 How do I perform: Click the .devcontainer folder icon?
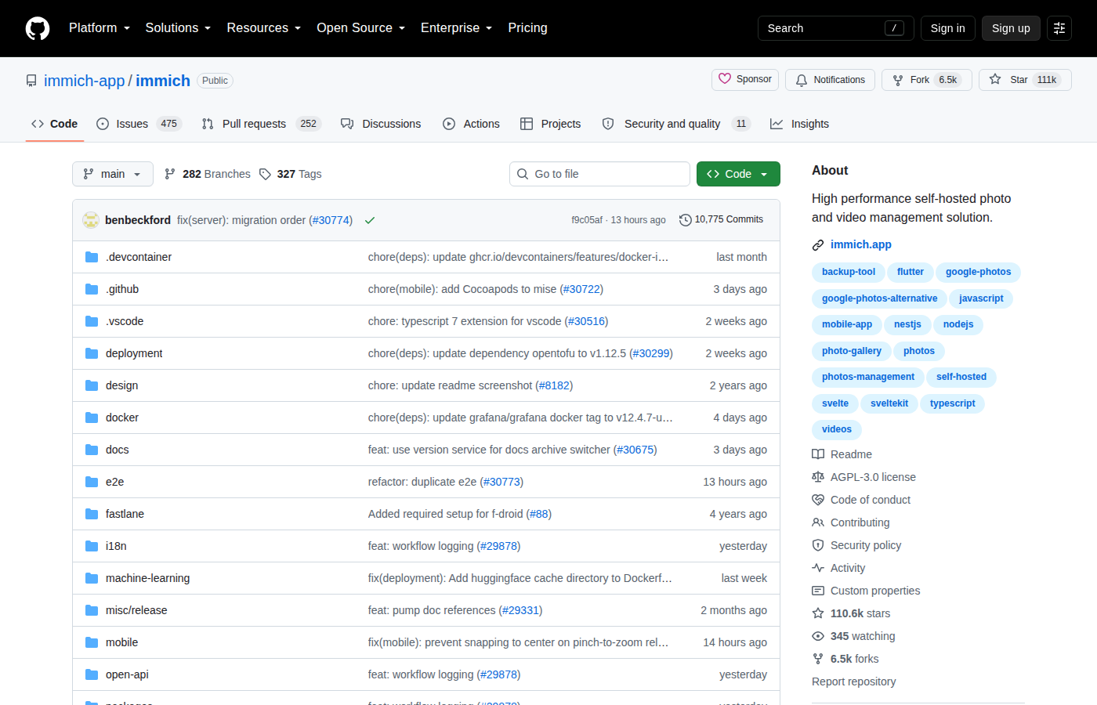(92, 257)
